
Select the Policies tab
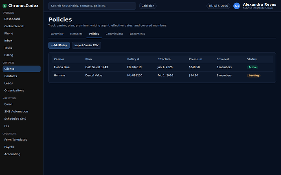(x=94, y=34)
